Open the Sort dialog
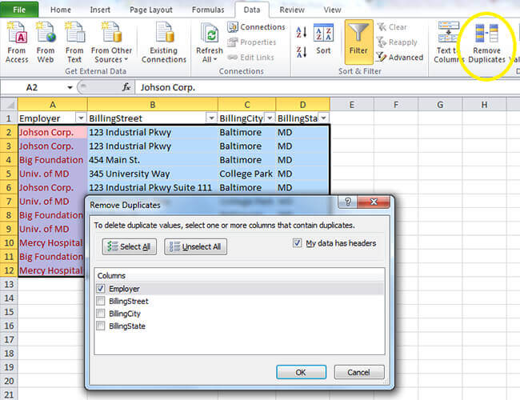This screenshot has height=400, width=520. coord(323,39)
